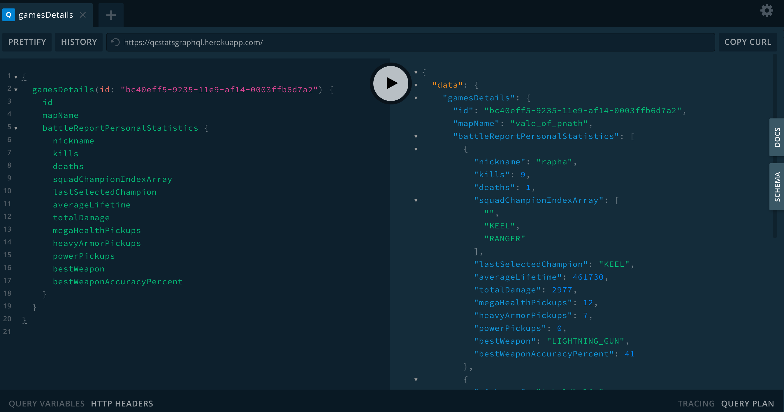This screenshot has height=412, width=784.
Task: Fold gamesDetails block at editor line 2
Action: click(16, 90)
